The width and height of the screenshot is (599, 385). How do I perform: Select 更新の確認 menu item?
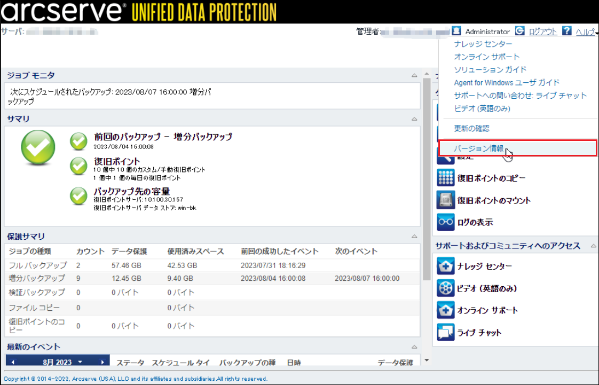tap(471, 129)
